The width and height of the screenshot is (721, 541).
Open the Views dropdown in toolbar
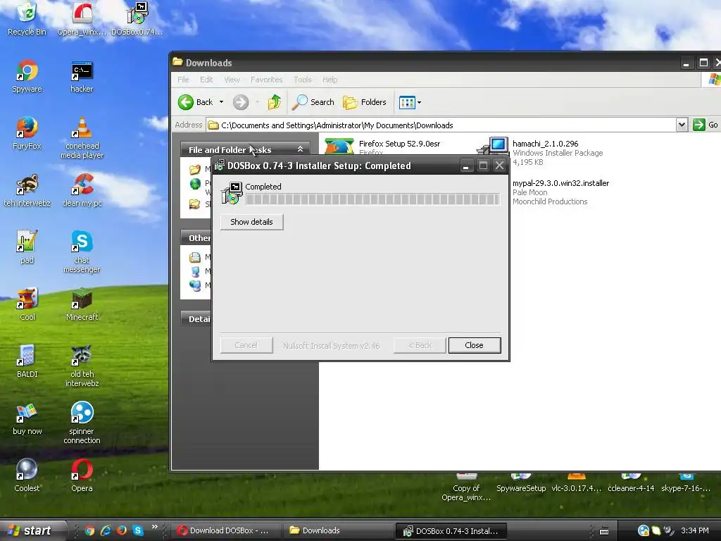[410, 102]
